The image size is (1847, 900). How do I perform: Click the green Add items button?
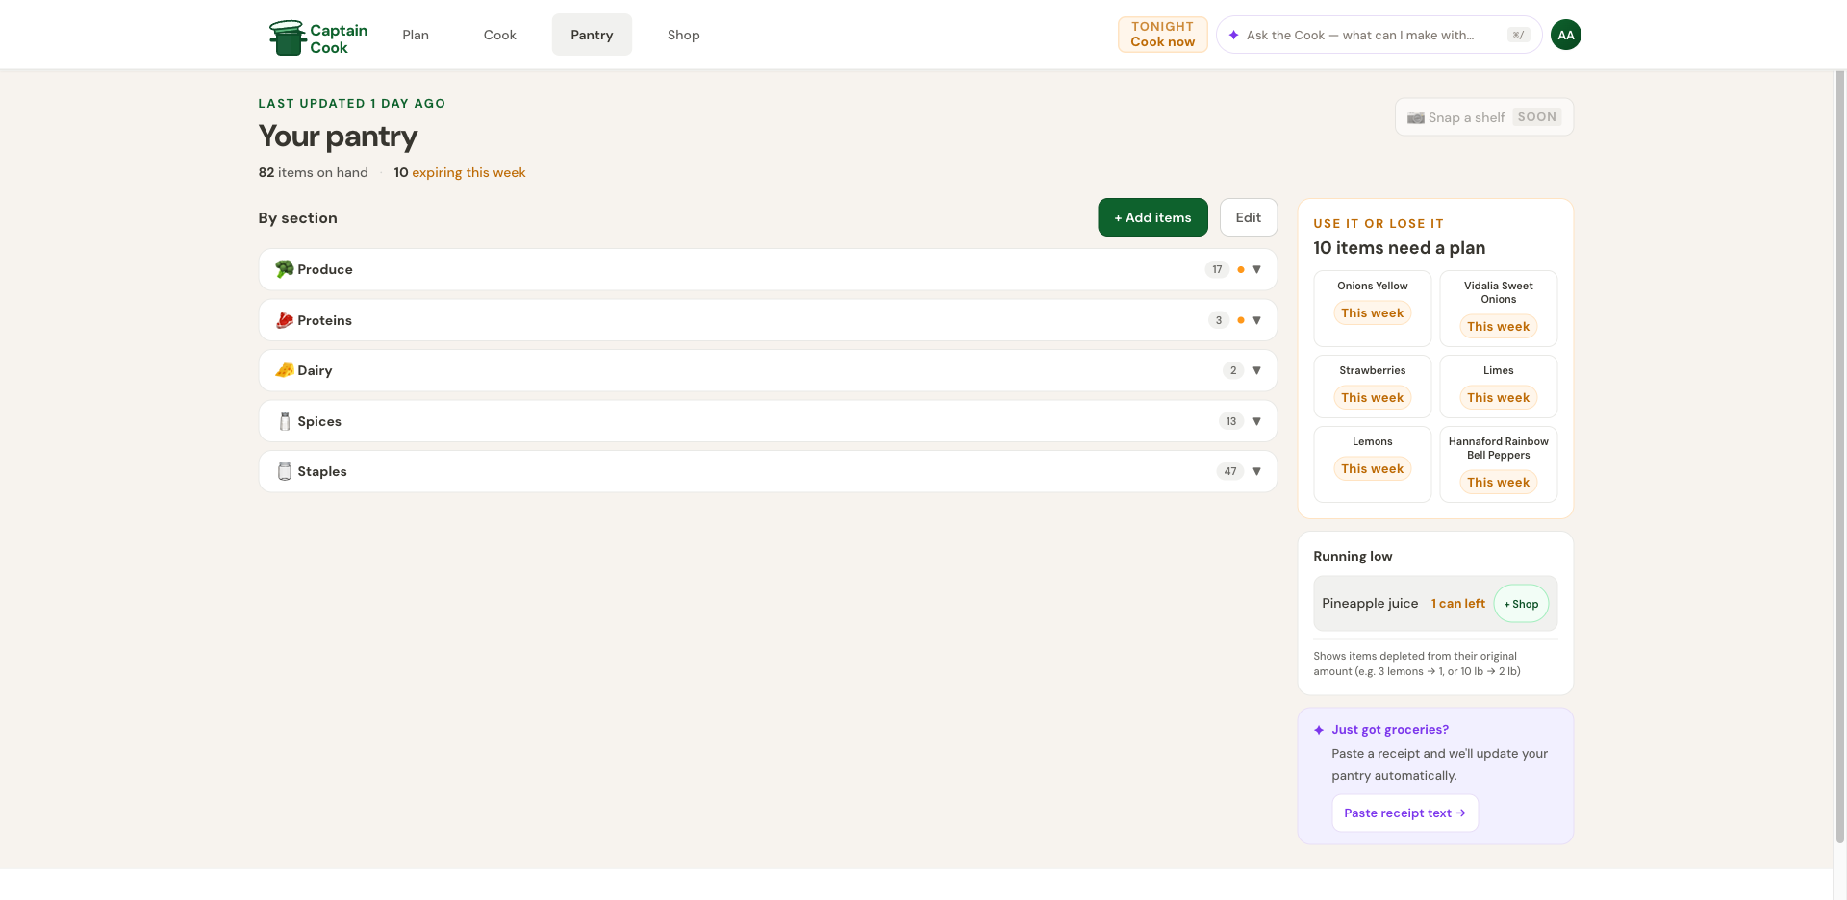pos(1152,217)
